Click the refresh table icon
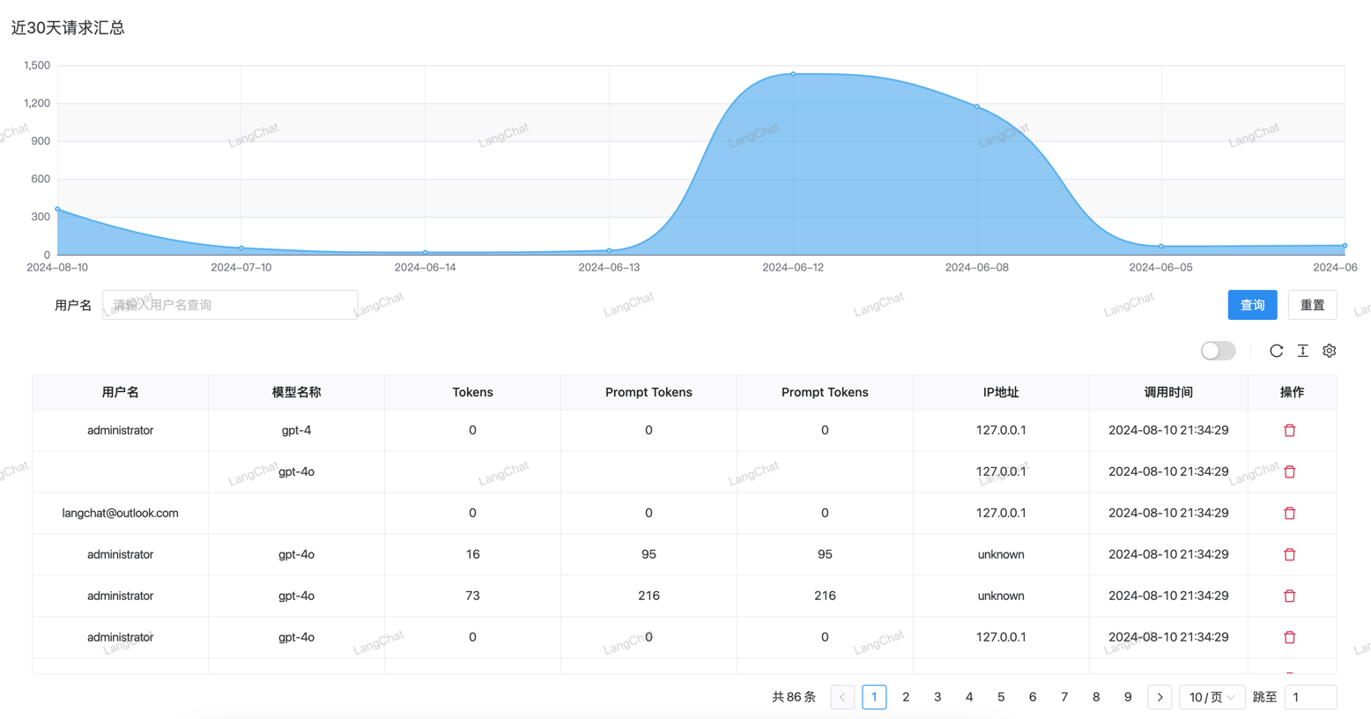 point(1276,351)
